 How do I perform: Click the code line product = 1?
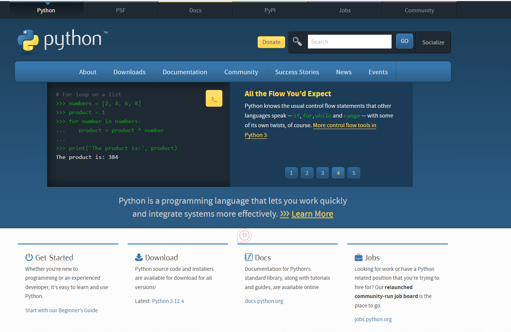(81, 112)
